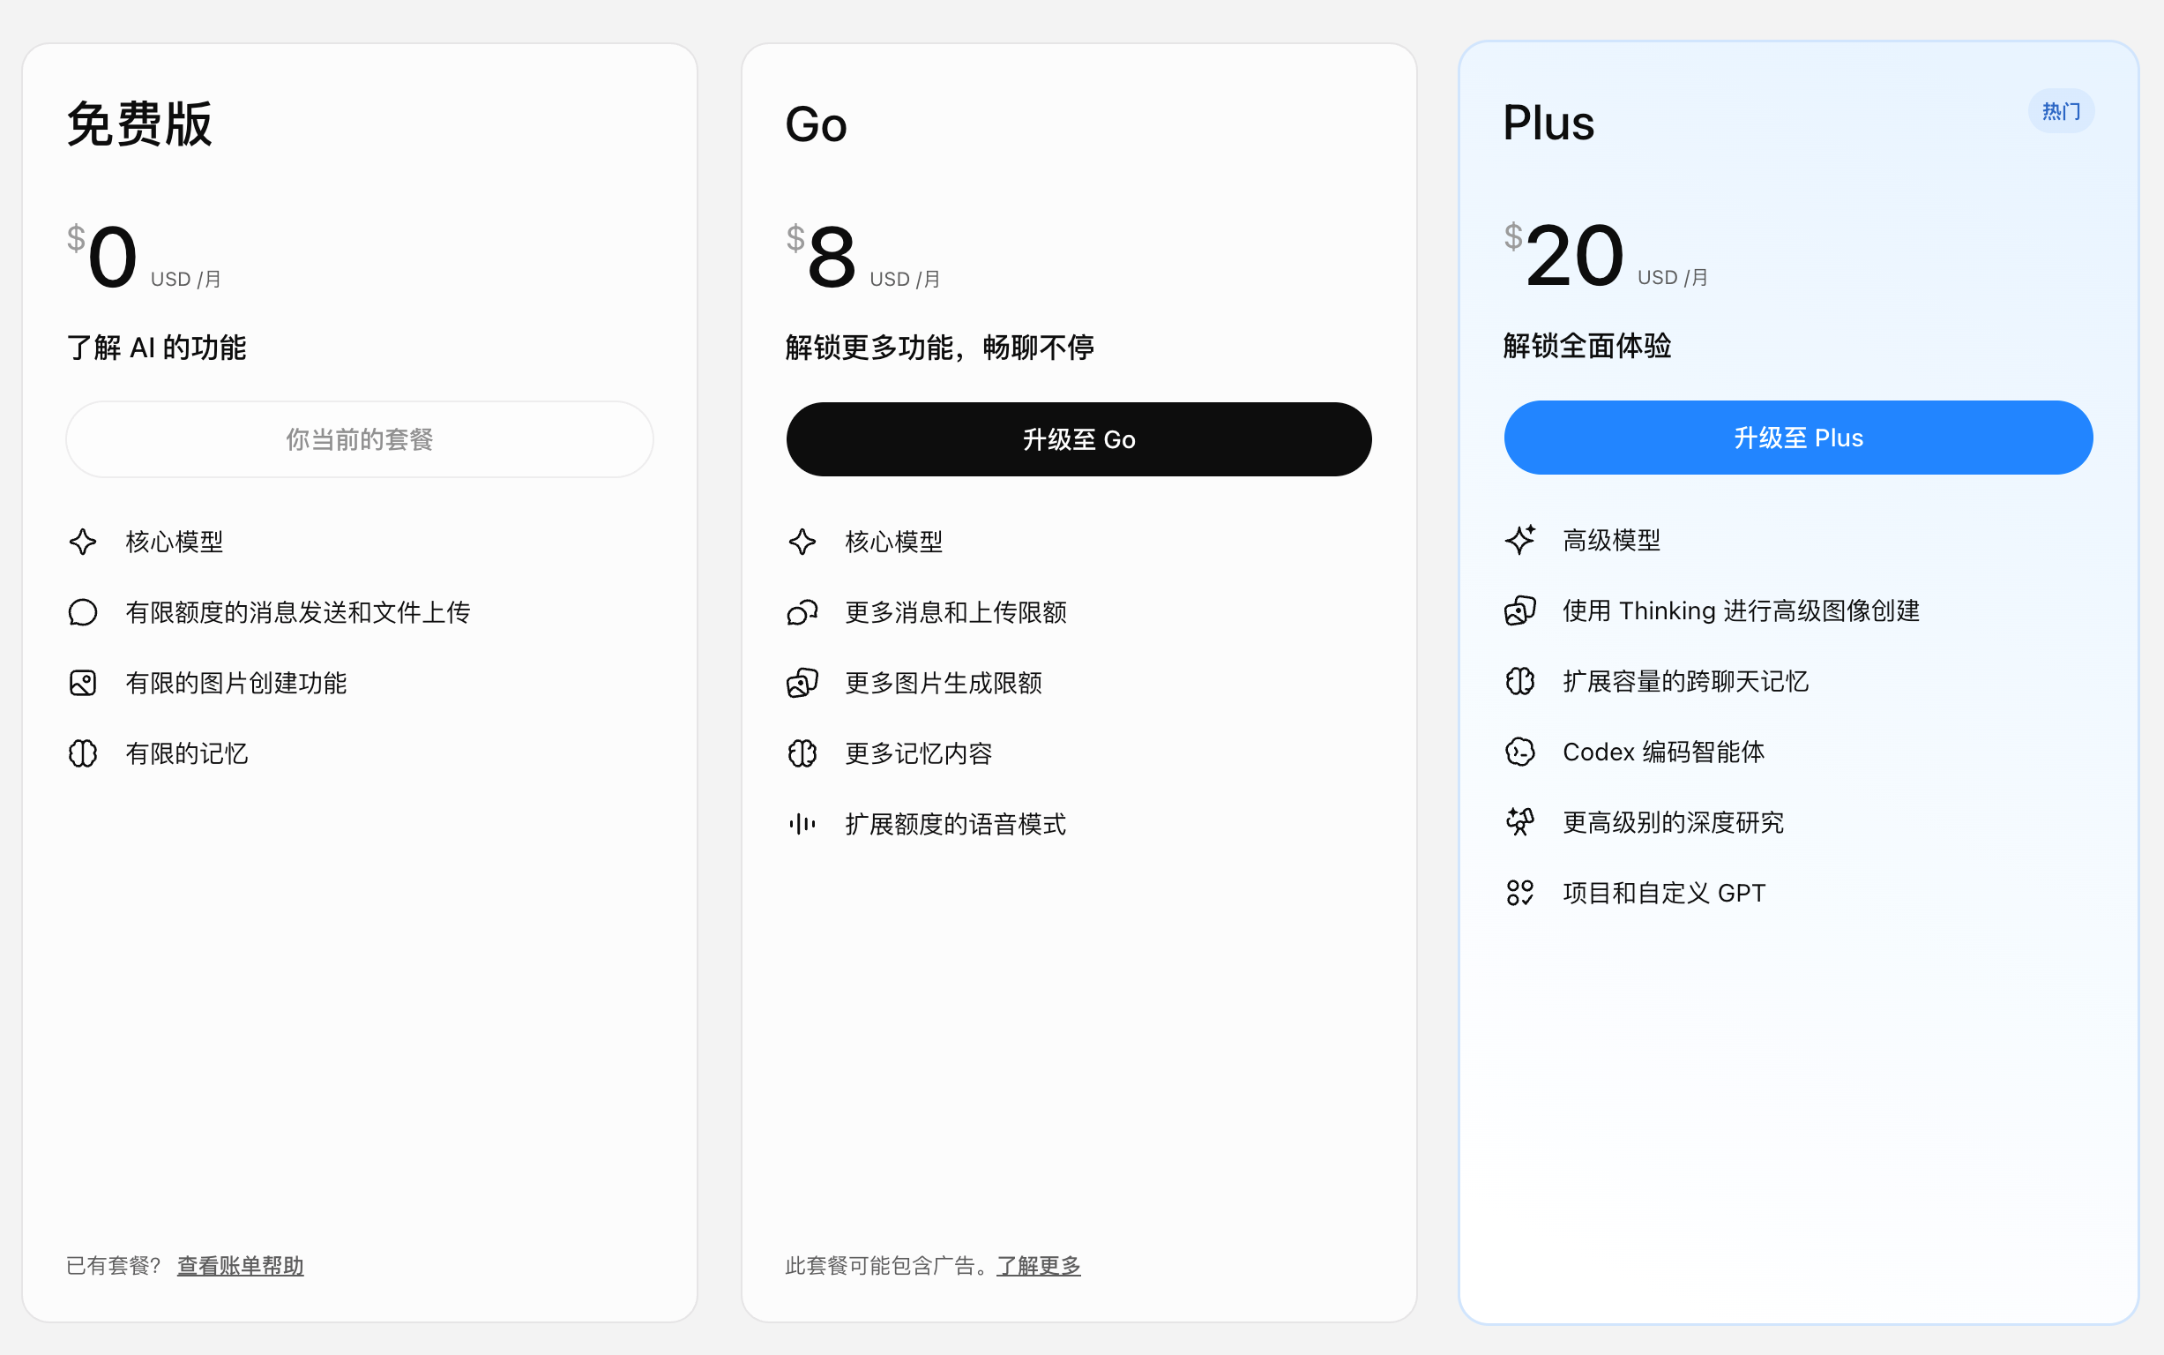This screenshot has height=1355, width=2164.
Task: Click the 解锁全面体验 tagline
Action: [x=1587, y=345]
